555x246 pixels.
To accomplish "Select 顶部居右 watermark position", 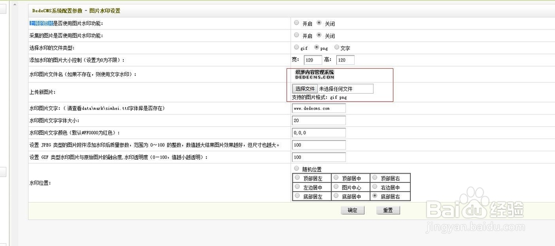I will [x=375, y=177].
